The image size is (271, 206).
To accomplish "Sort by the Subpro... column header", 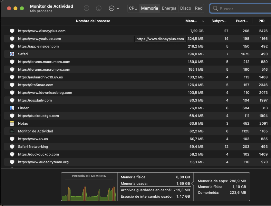I will [219, 21].
